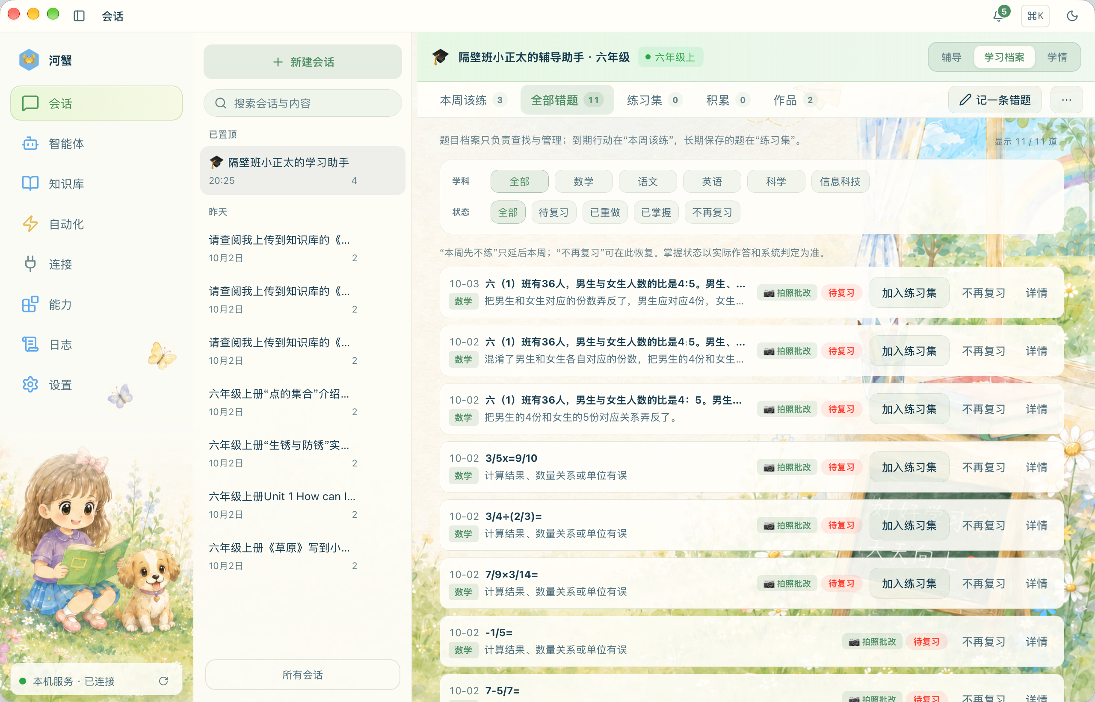Open 详情 for -1/5= row
Screen dimensions: 1095x702
pos(1036,641)
